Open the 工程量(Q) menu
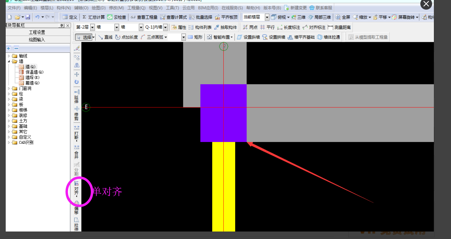Image resolution: width=451 pixels, height=239 pixels. click(x=136, y=7)
